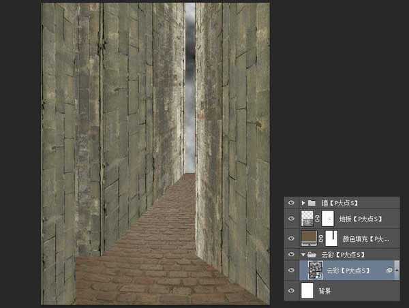This screenshot has height=308, width=409.
Task: Click the open folder icon of 云彩 group
Action: (x=312, y=254)
